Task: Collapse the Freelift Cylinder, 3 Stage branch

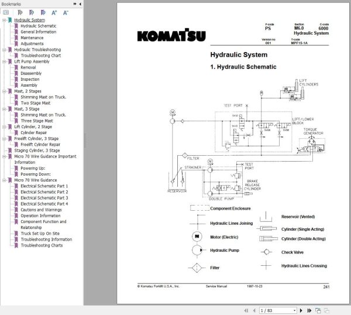Action: (x=4, y=139)
